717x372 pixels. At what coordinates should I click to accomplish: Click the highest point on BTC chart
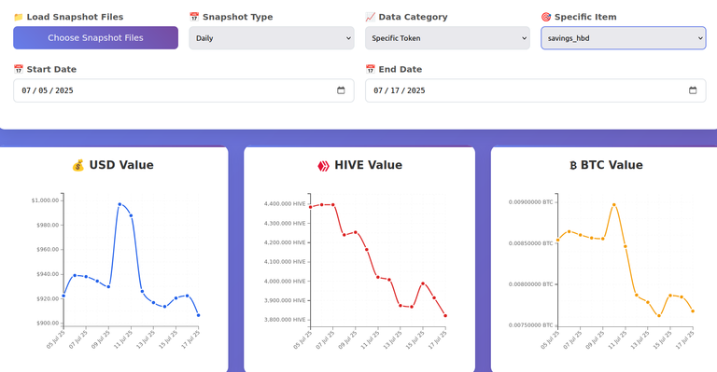[613, 205]
